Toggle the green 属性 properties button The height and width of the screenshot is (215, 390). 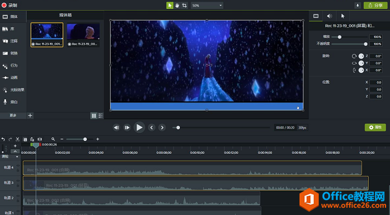pos(375,127)
